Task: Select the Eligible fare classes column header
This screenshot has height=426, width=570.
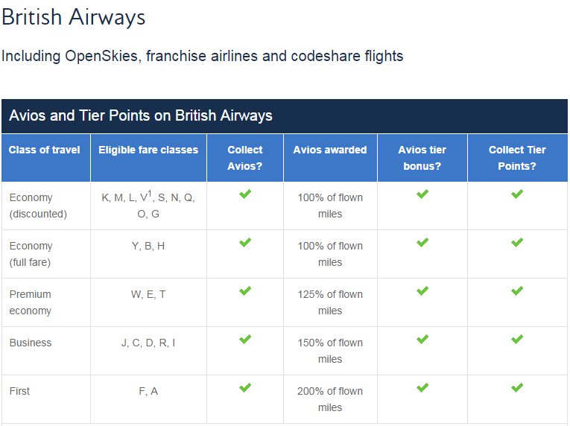Action: [x=148, y=158]
